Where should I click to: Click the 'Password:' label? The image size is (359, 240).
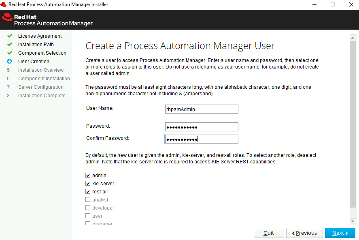[x=98, y=126]
